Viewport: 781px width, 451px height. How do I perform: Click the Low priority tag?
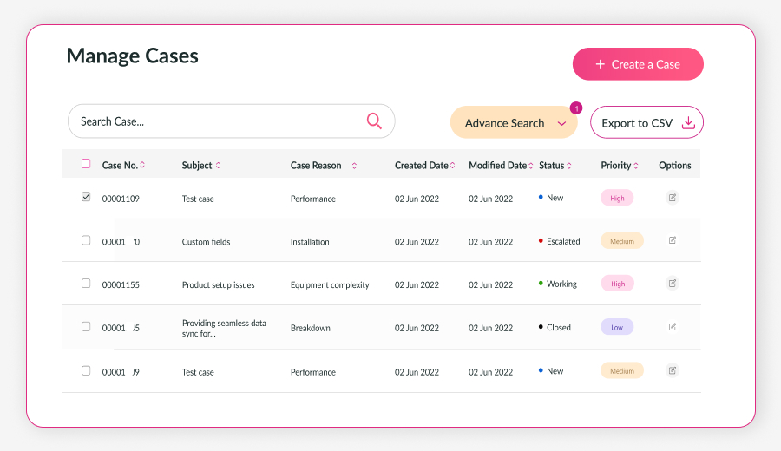tap(617, 327)
